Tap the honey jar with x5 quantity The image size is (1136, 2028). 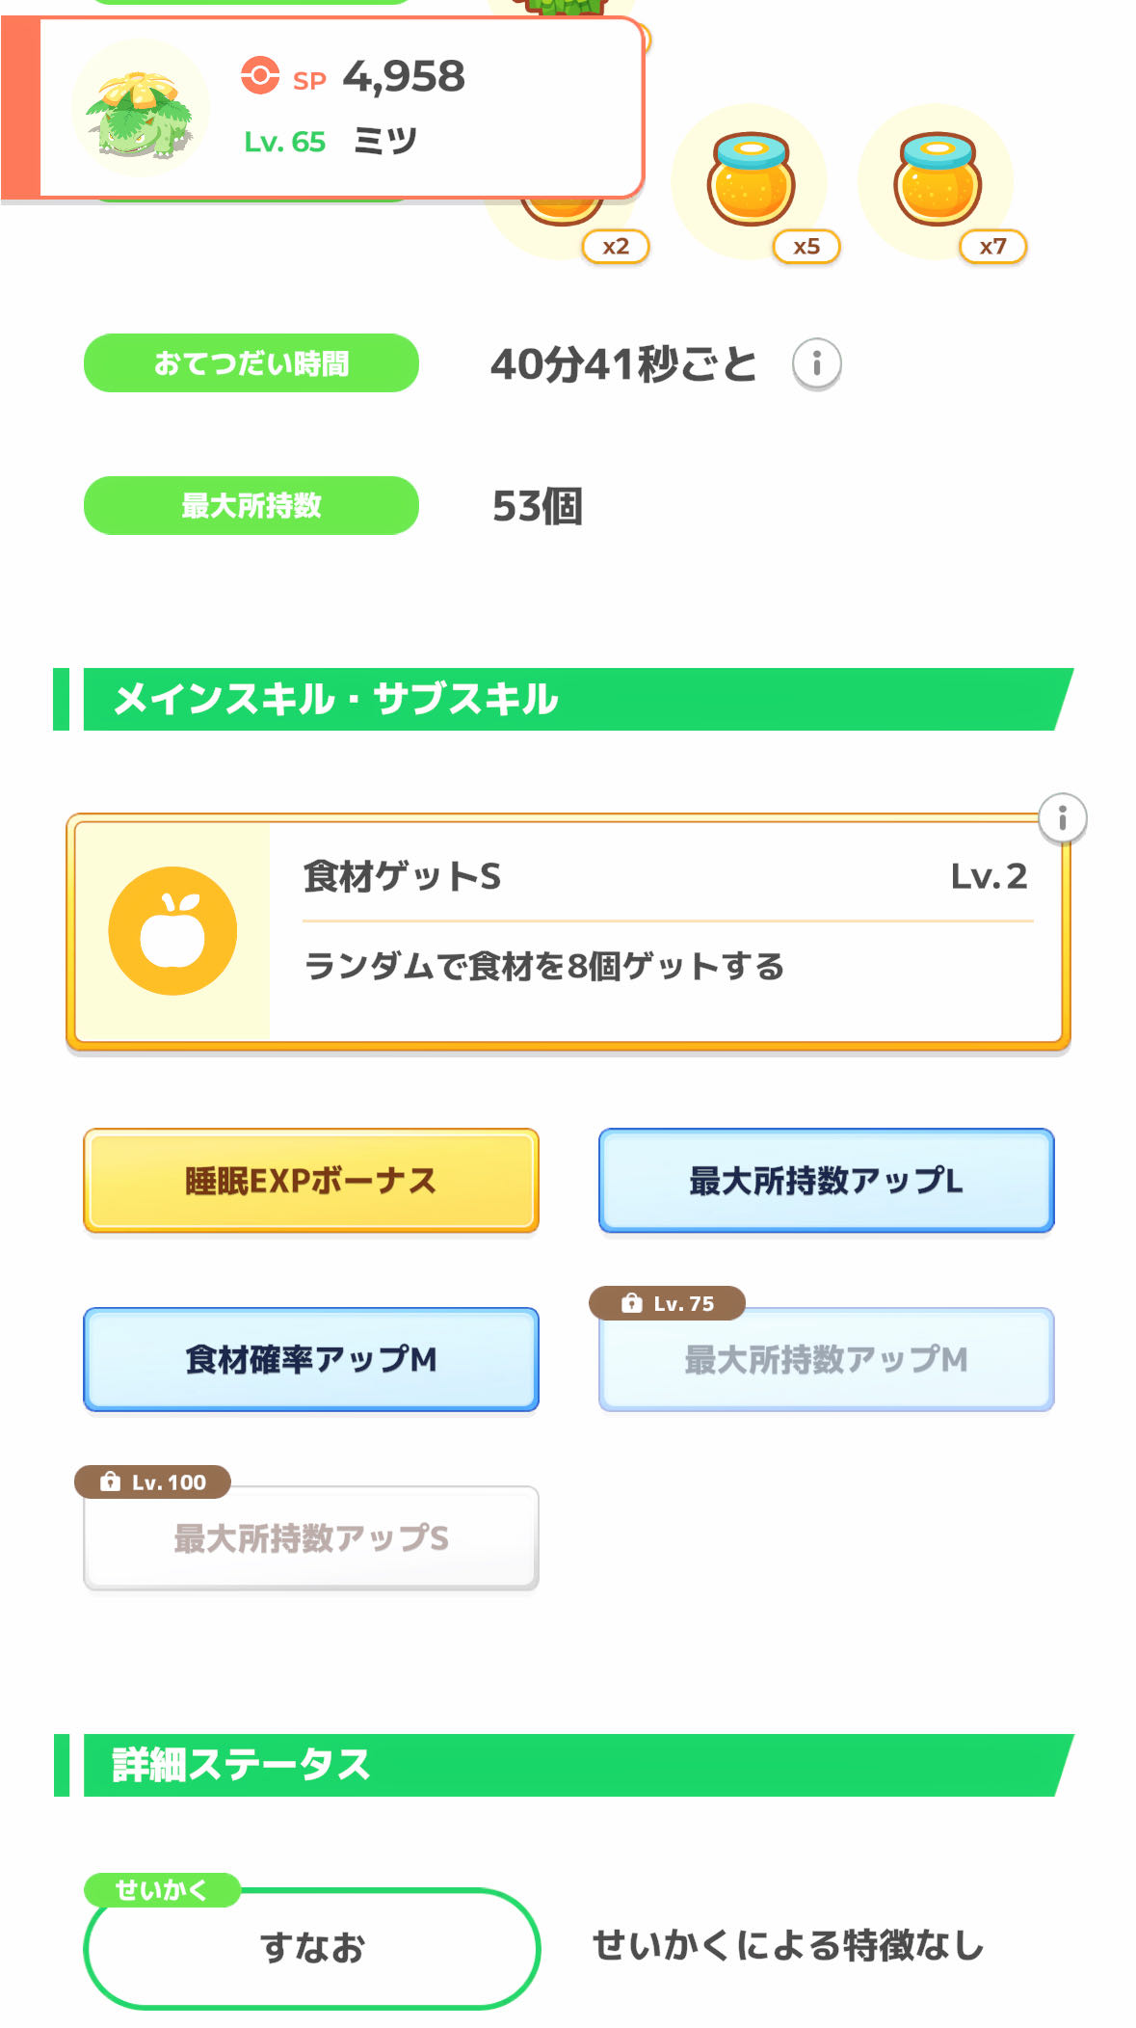pos(751,180)
